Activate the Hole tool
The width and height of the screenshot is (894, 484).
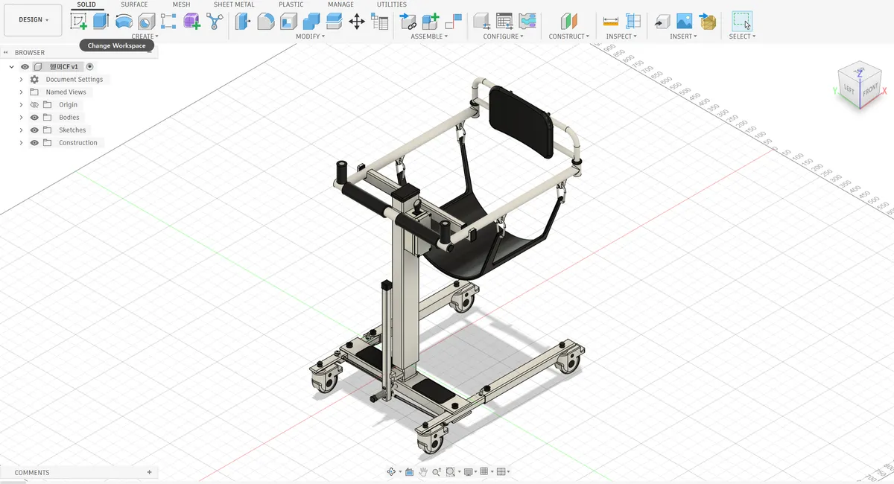(x=146, y=22)
